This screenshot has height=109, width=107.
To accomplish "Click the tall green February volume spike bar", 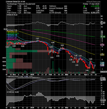I will tap(53, 67).
